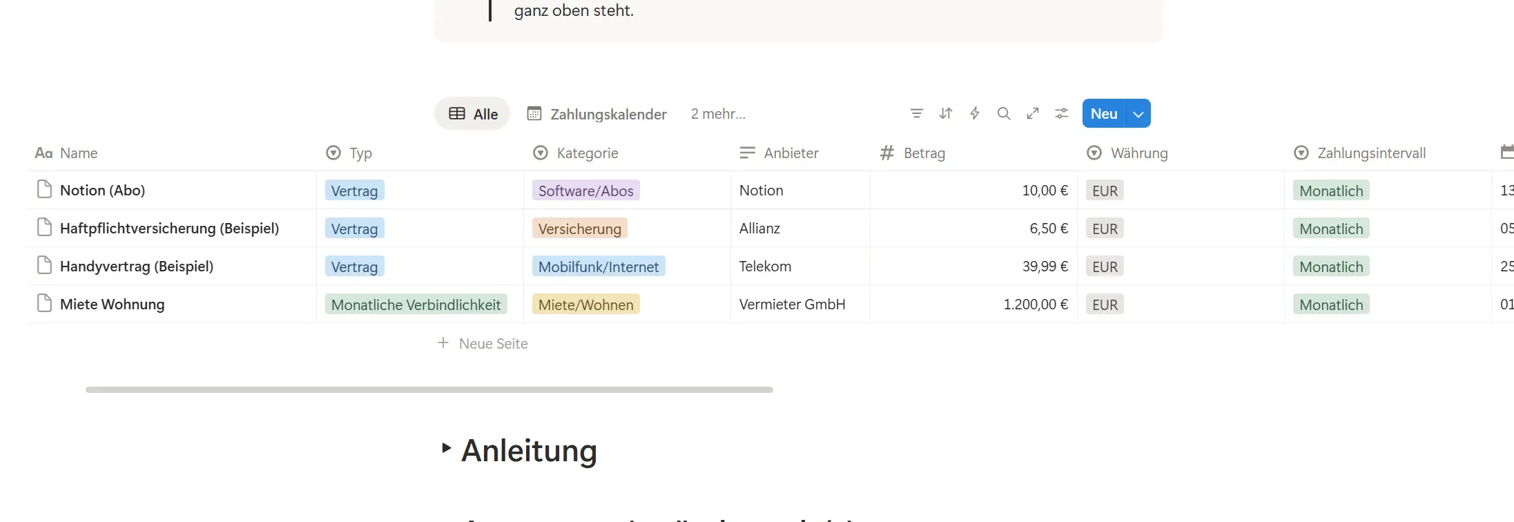The image size is (1514, 522).
Task: Click Vertrag tag in Notion (Abo) row
Action: (354, 191)
